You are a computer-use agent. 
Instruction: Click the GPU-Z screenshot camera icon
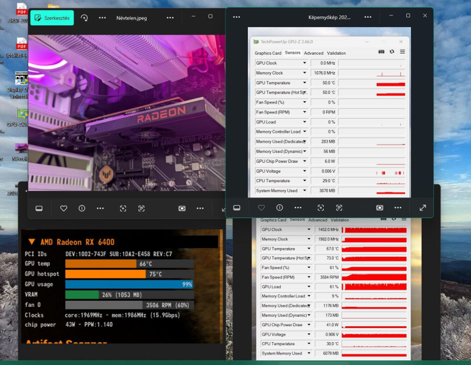[x=382, y=52]
